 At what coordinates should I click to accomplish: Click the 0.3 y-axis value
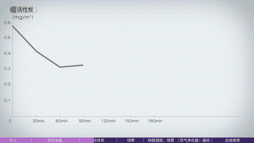[7, 69]
